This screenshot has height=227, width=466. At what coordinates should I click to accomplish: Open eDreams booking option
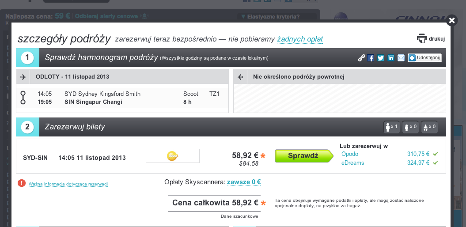(352, 163)
